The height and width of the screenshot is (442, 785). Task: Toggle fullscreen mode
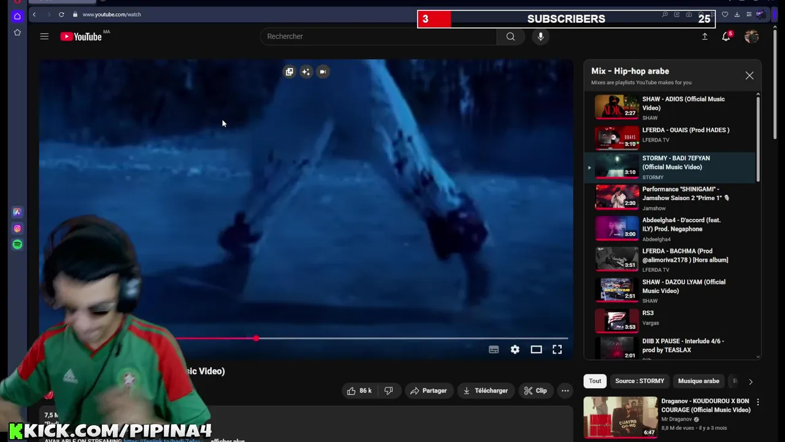click(x=557, y=349)
